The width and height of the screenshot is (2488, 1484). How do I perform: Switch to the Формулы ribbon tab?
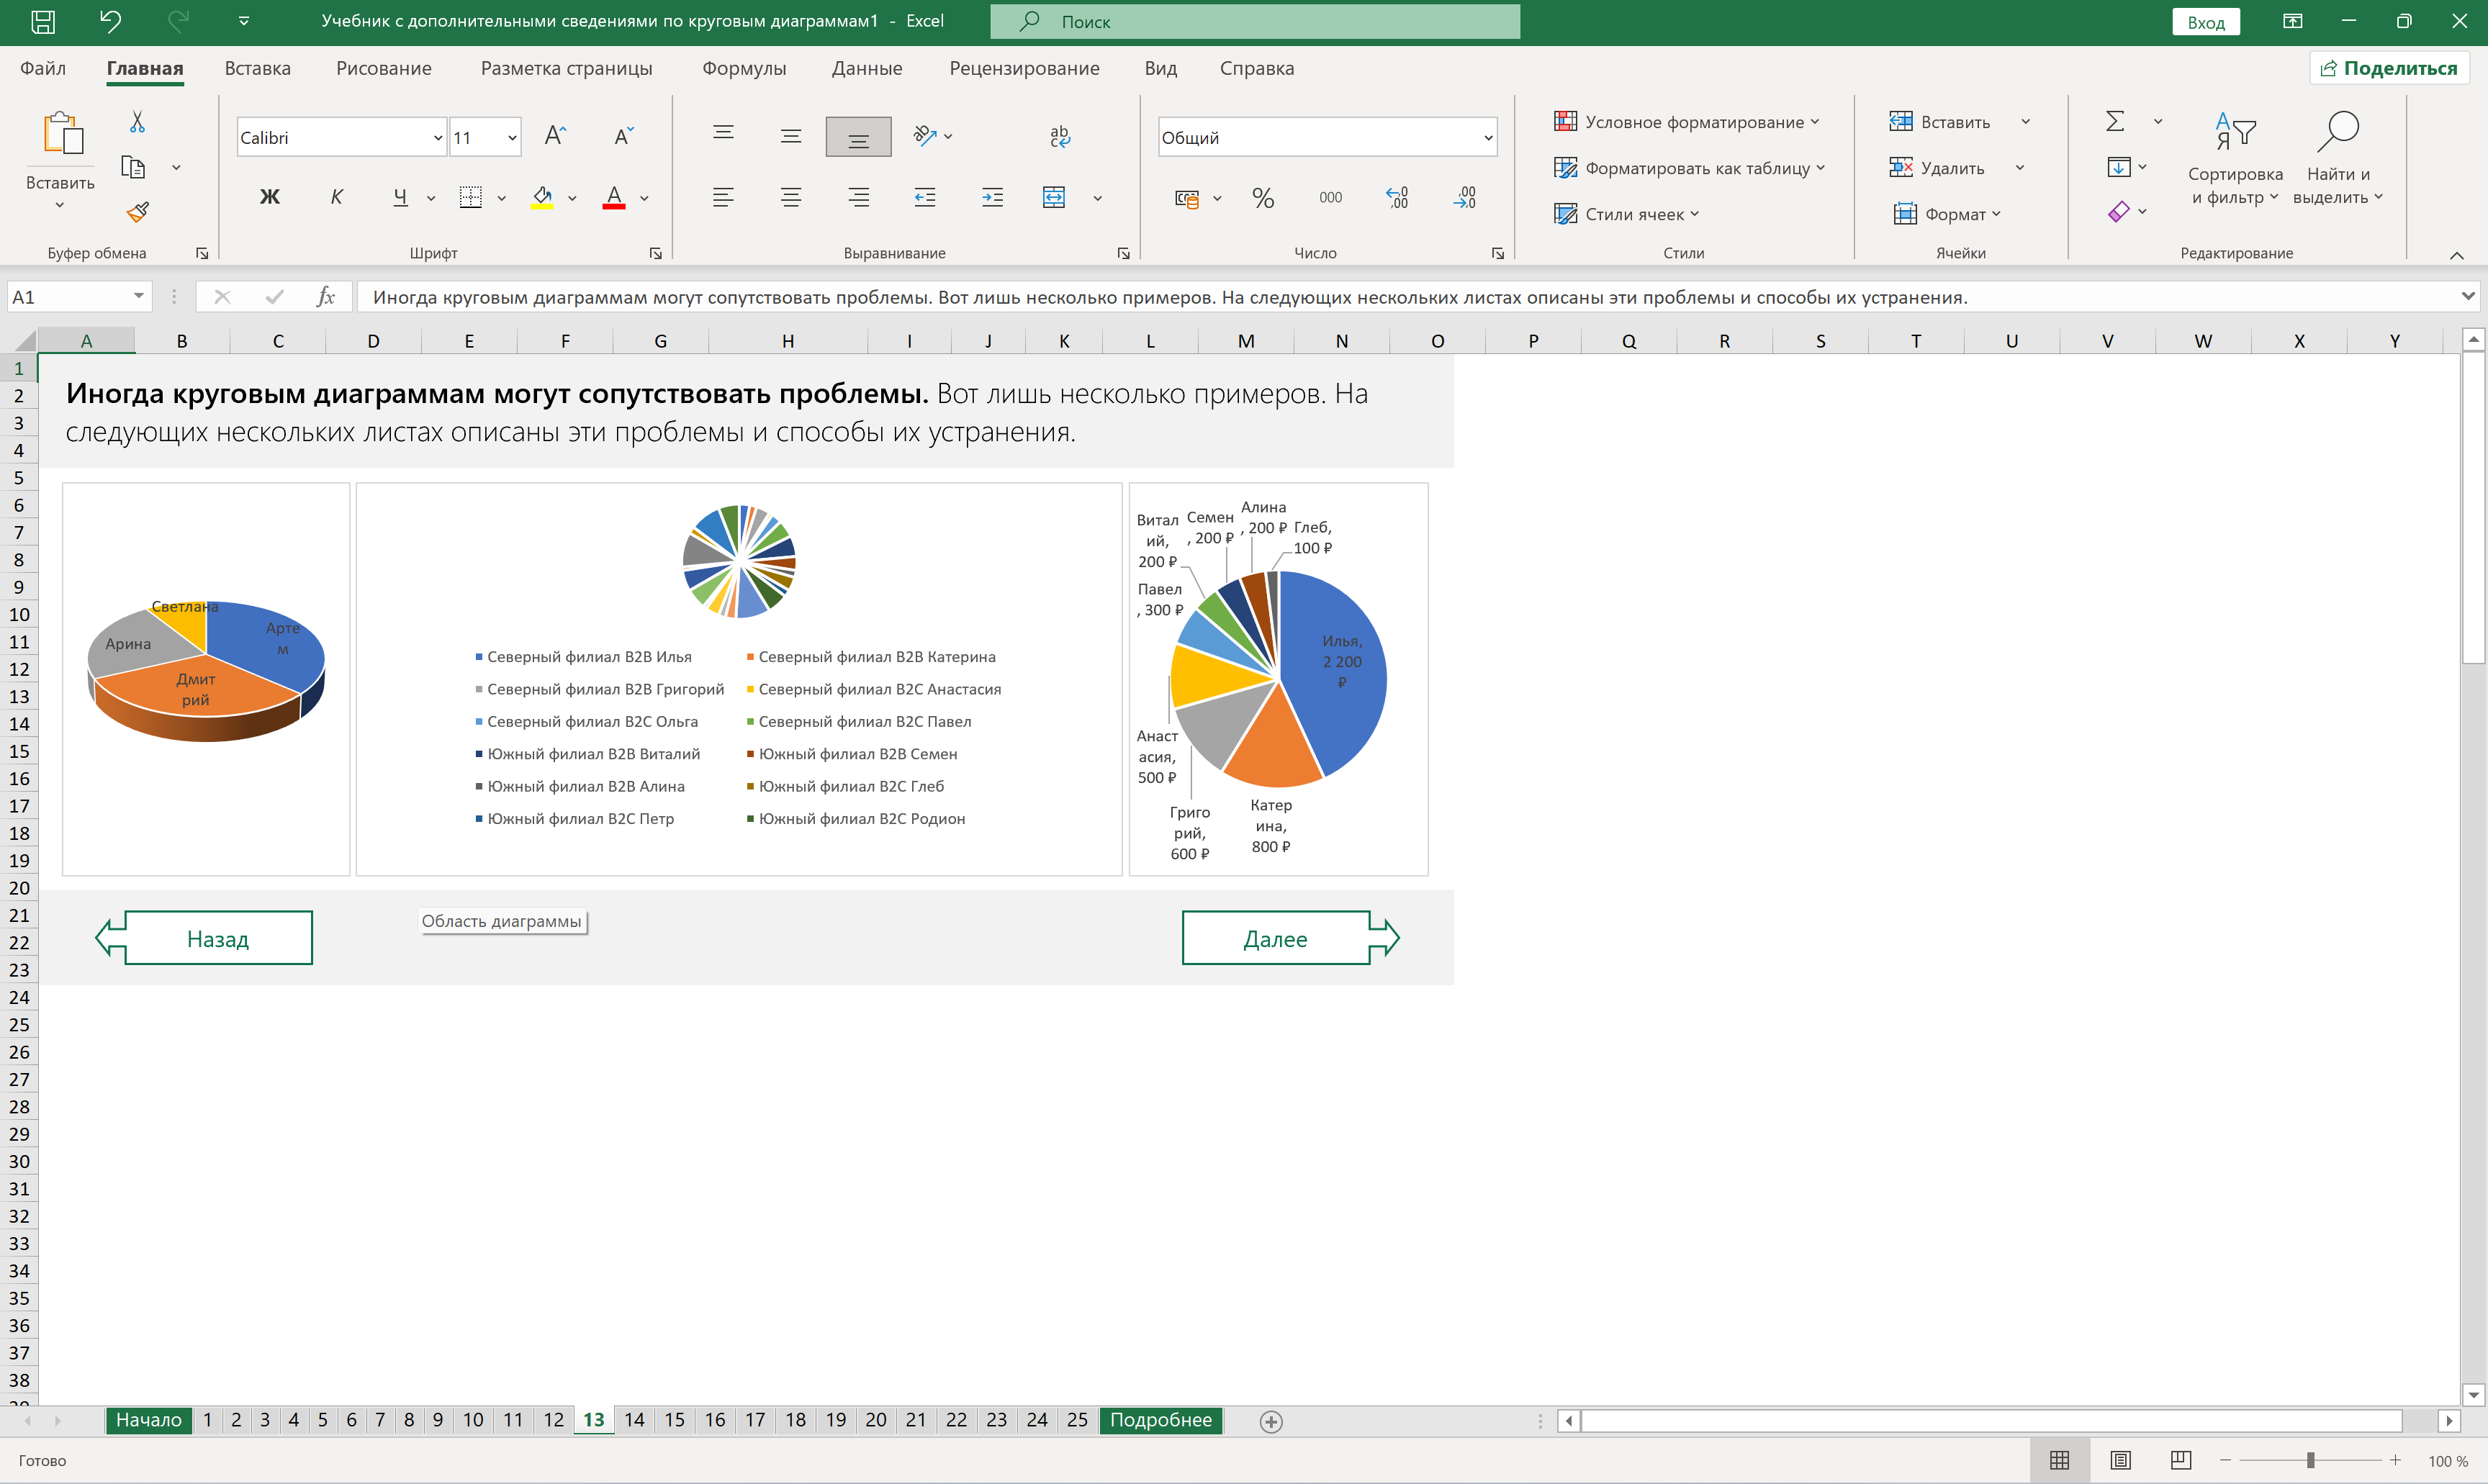[x=744, y=68]
